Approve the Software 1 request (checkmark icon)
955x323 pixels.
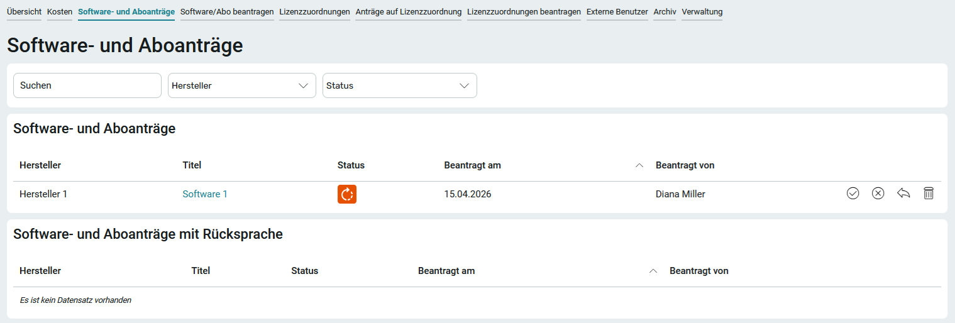coord(853,194)
